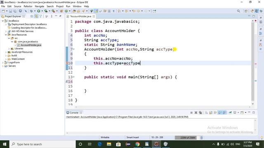264x148 pixels.
Task: Click the Open Perspective icon
Action: 246,11
